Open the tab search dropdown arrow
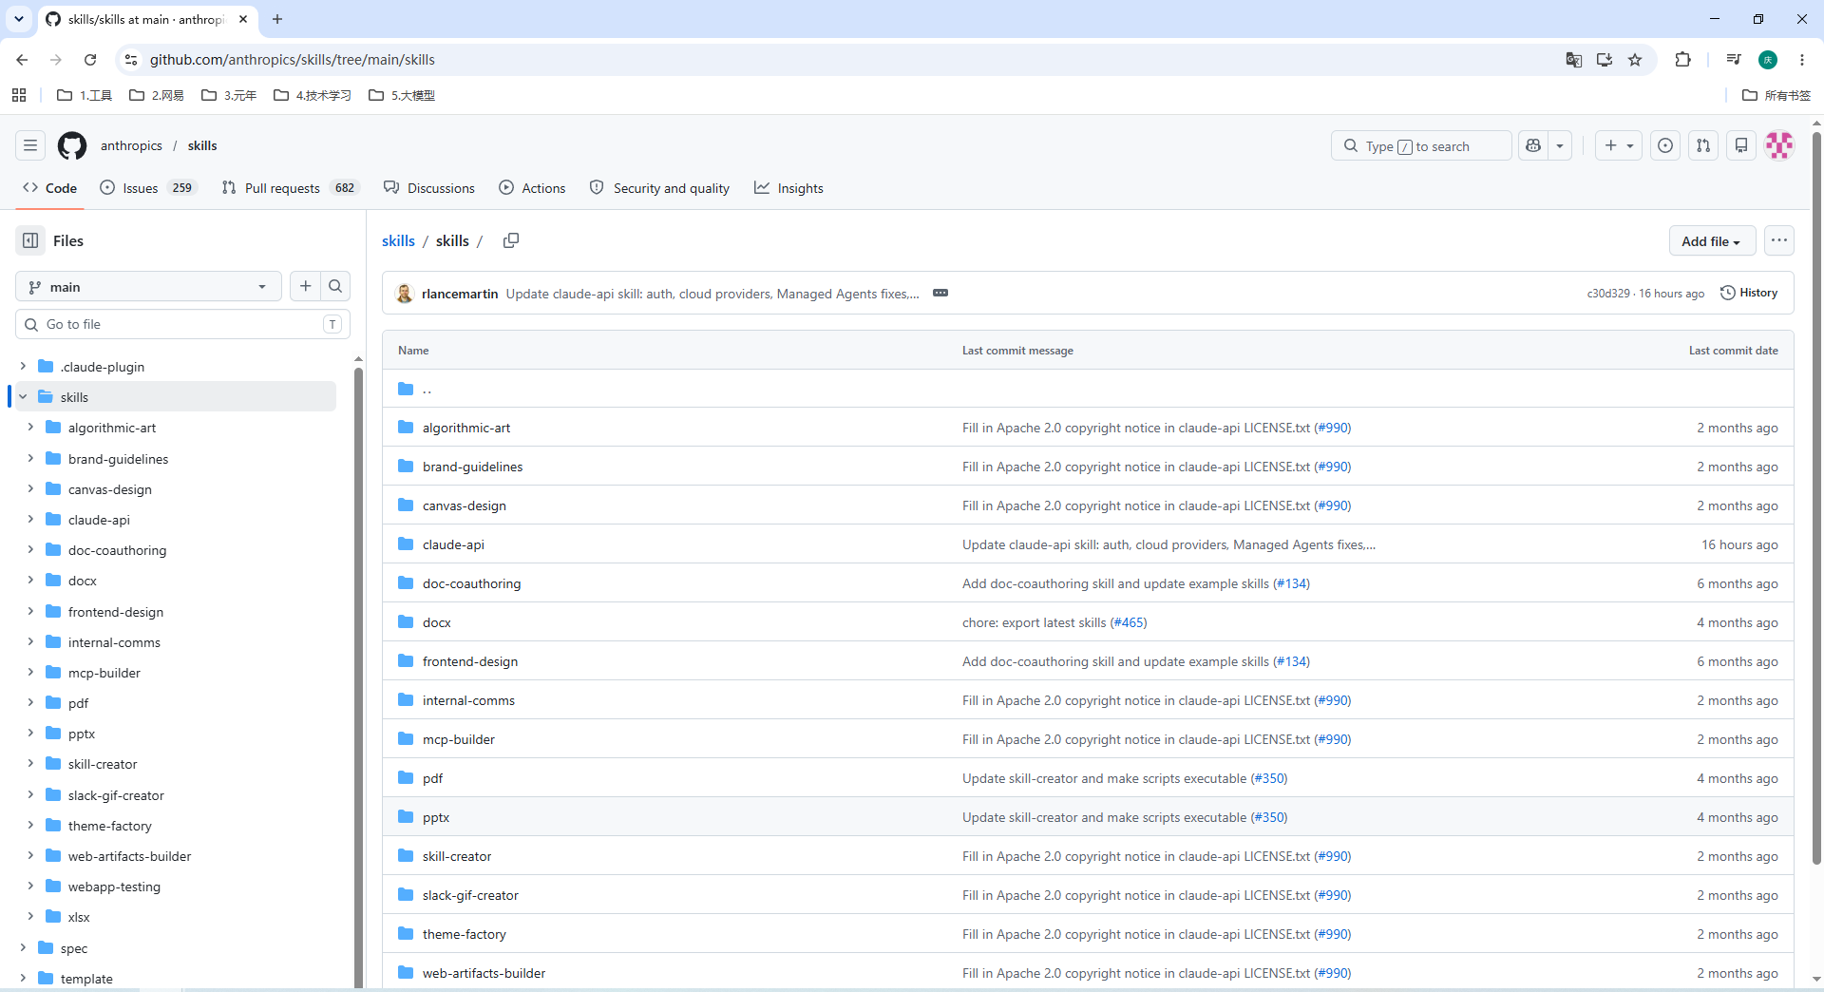The width and height of the screenshot is (1824, 992). click(x=19, y=19)
